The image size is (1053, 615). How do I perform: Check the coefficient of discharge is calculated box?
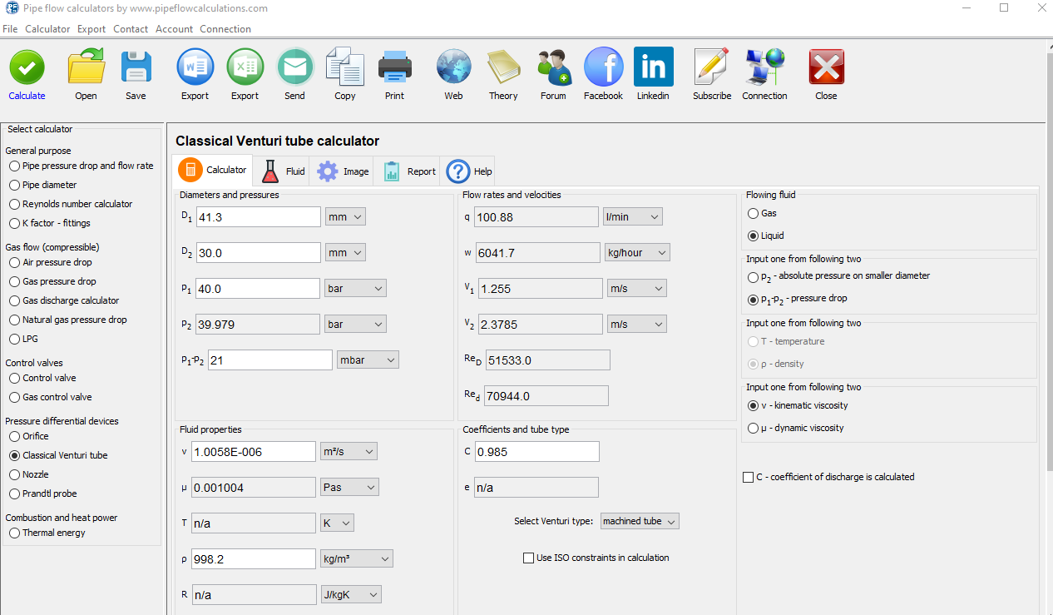[x=749, y=477]
